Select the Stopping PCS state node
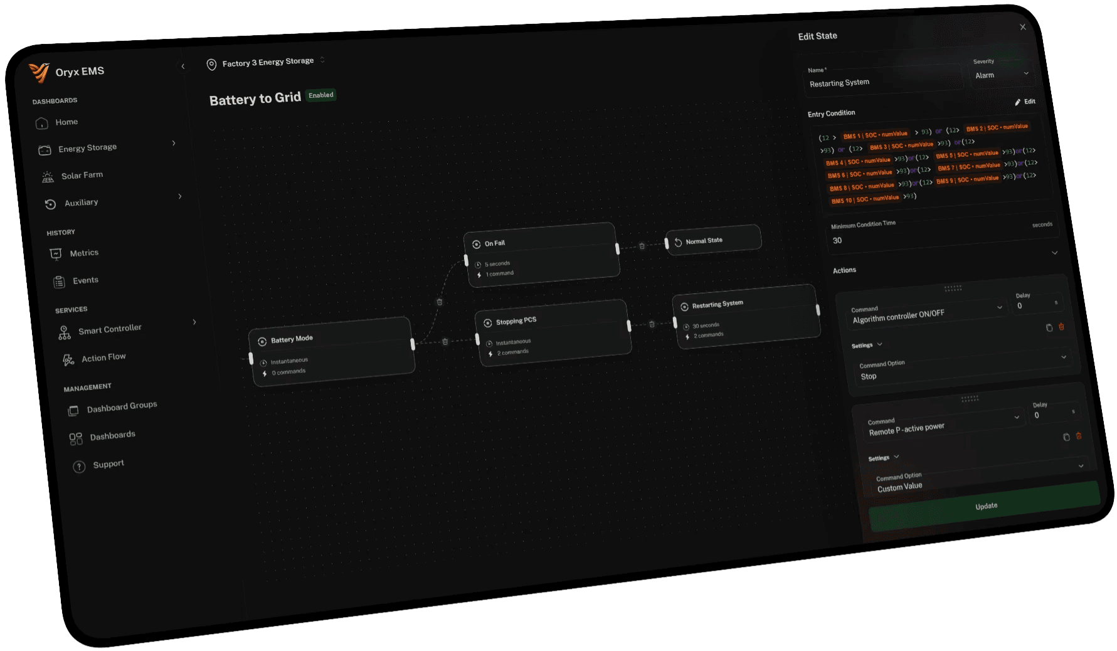The image size is (1117, 651). (x=553, y=332)
